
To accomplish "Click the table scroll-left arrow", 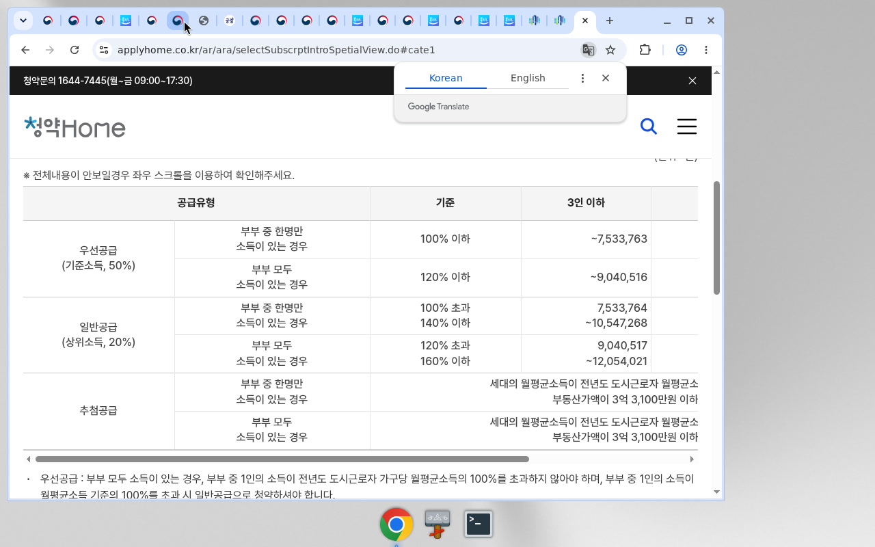I will (28, 459).
